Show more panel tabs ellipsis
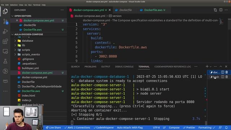The height and width of the screenshot is (130, 231). (x=196, y=66)
